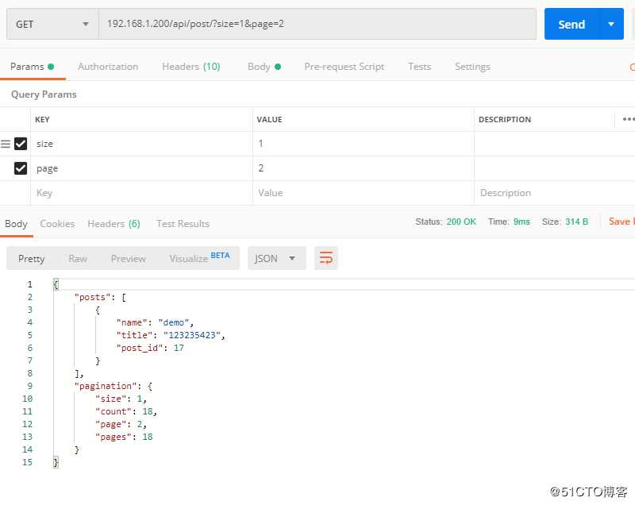Open the Send button's dropdown arrow
The width and height of the screenshot is (635, 505).
[611, 25]
